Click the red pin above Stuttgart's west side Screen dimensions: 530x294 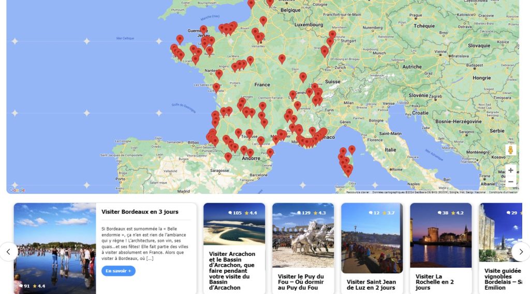tap(332, 35)
